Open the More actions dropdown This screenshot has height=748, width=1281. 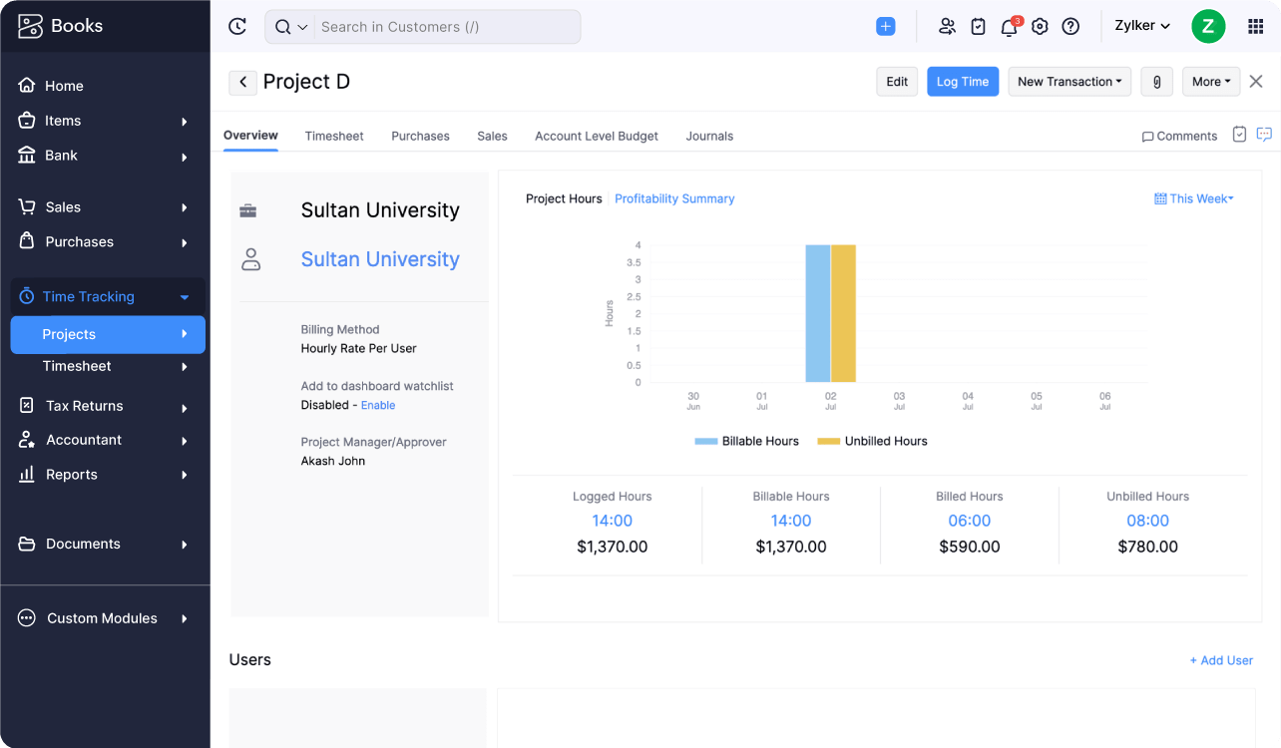[1211, 82]
